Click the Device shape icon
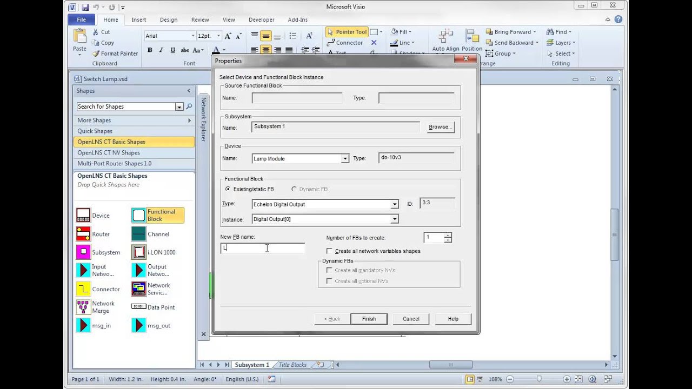Viewport: 692px width, 389px height. coord(83,216)
